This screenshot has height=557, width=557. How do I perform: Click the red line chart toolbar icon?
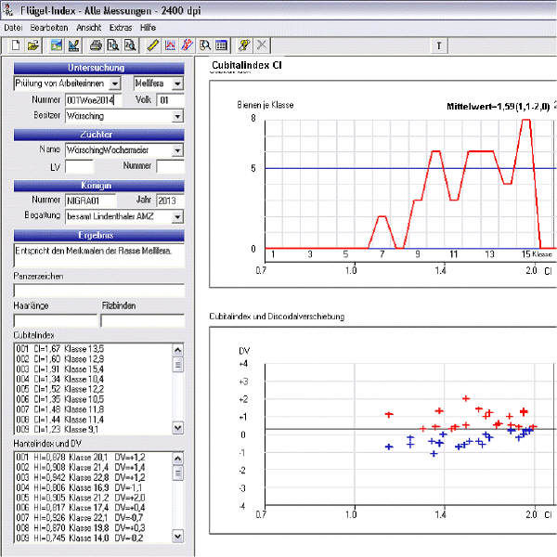(x=170, y=45)
